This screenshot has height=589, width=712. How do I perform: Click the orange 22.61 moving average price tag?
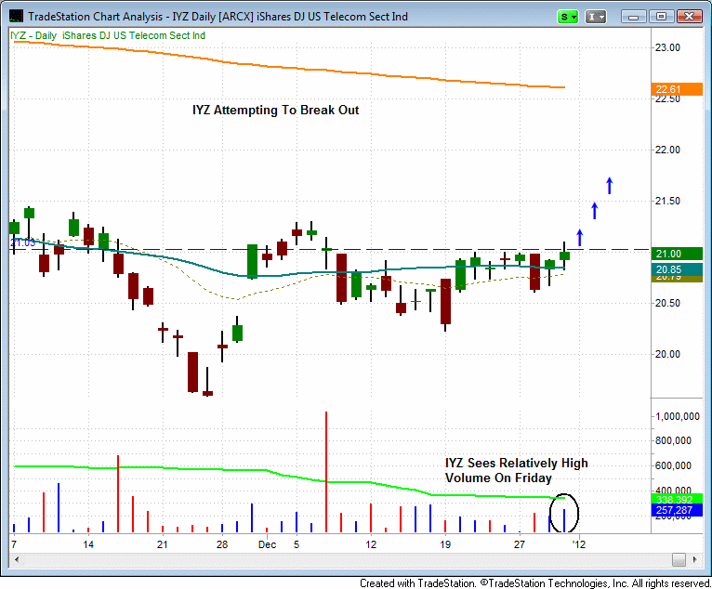point(677,89)
